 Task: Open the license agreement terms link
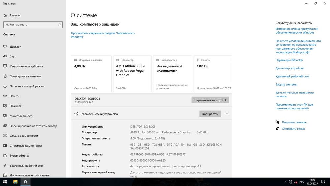[298, 46]
